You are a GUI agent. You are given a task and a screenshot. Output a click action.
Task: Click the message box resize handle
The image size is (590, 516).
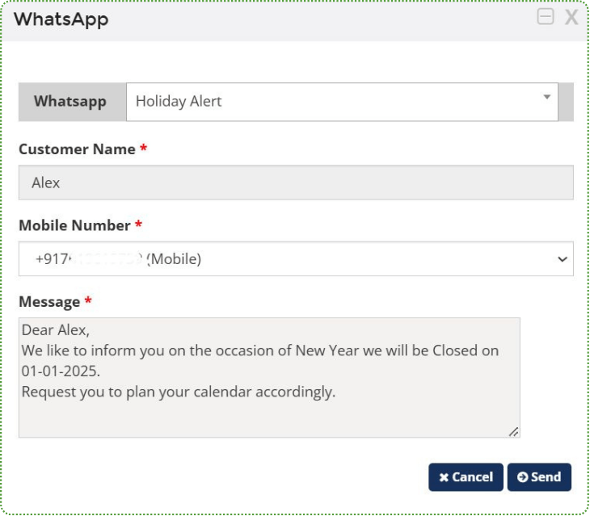coord(513,431)
